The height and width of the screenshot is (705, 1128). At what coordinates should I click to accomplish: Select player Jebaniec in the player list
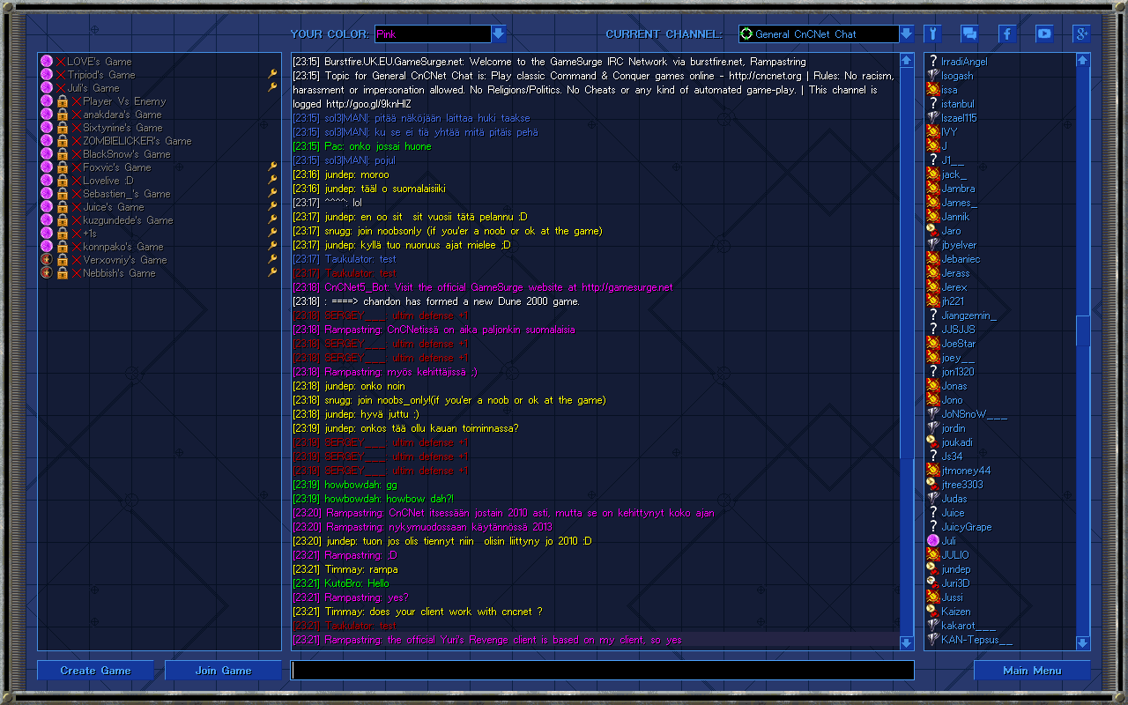pyautogui.click(x=961, y=259)
